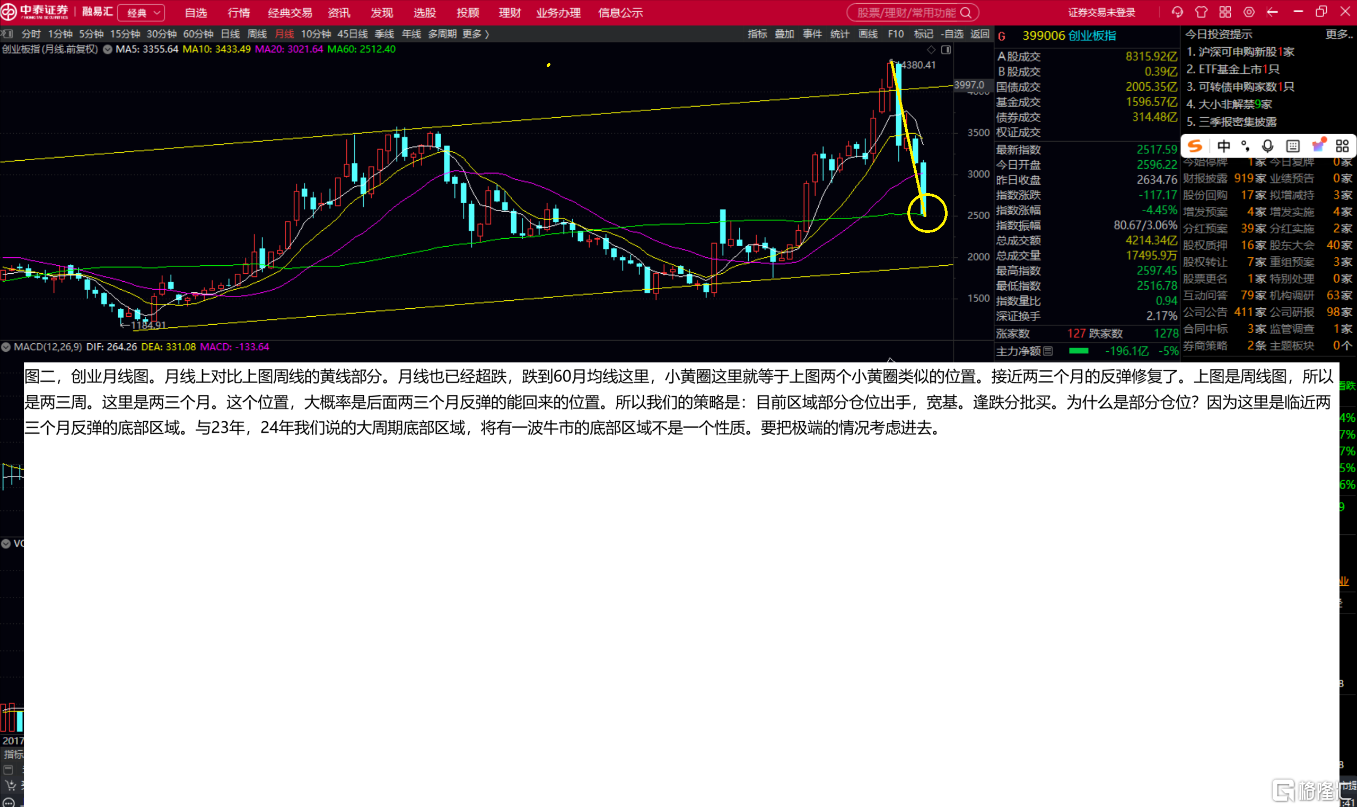Click the voice input microphone icon

tap(1267, 146)
